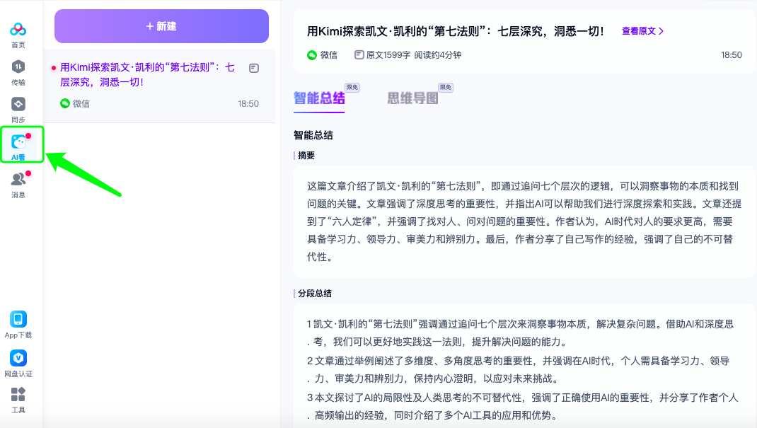Click the 限免 badge on 思维导图
This screenshot has width=757, height=428.
[446, 87]
